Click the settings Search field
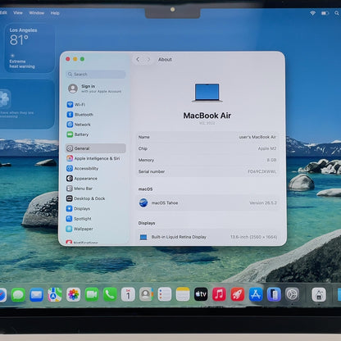The width and height of the screenshot is (341, 341). tap(96, 75)
